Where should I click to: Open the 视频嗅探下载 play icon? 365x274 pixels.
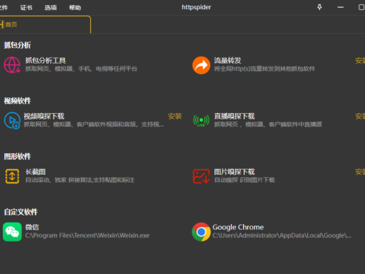coord(12,121)
